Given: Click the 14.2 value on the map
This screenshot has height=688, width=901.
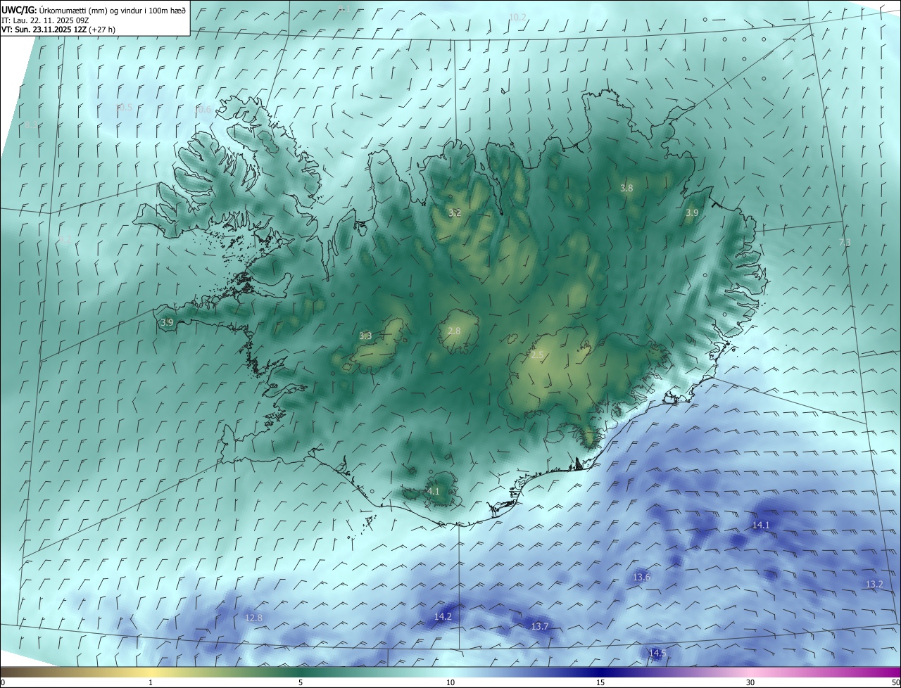Looking at the screenshot, I should pos(443,616).
